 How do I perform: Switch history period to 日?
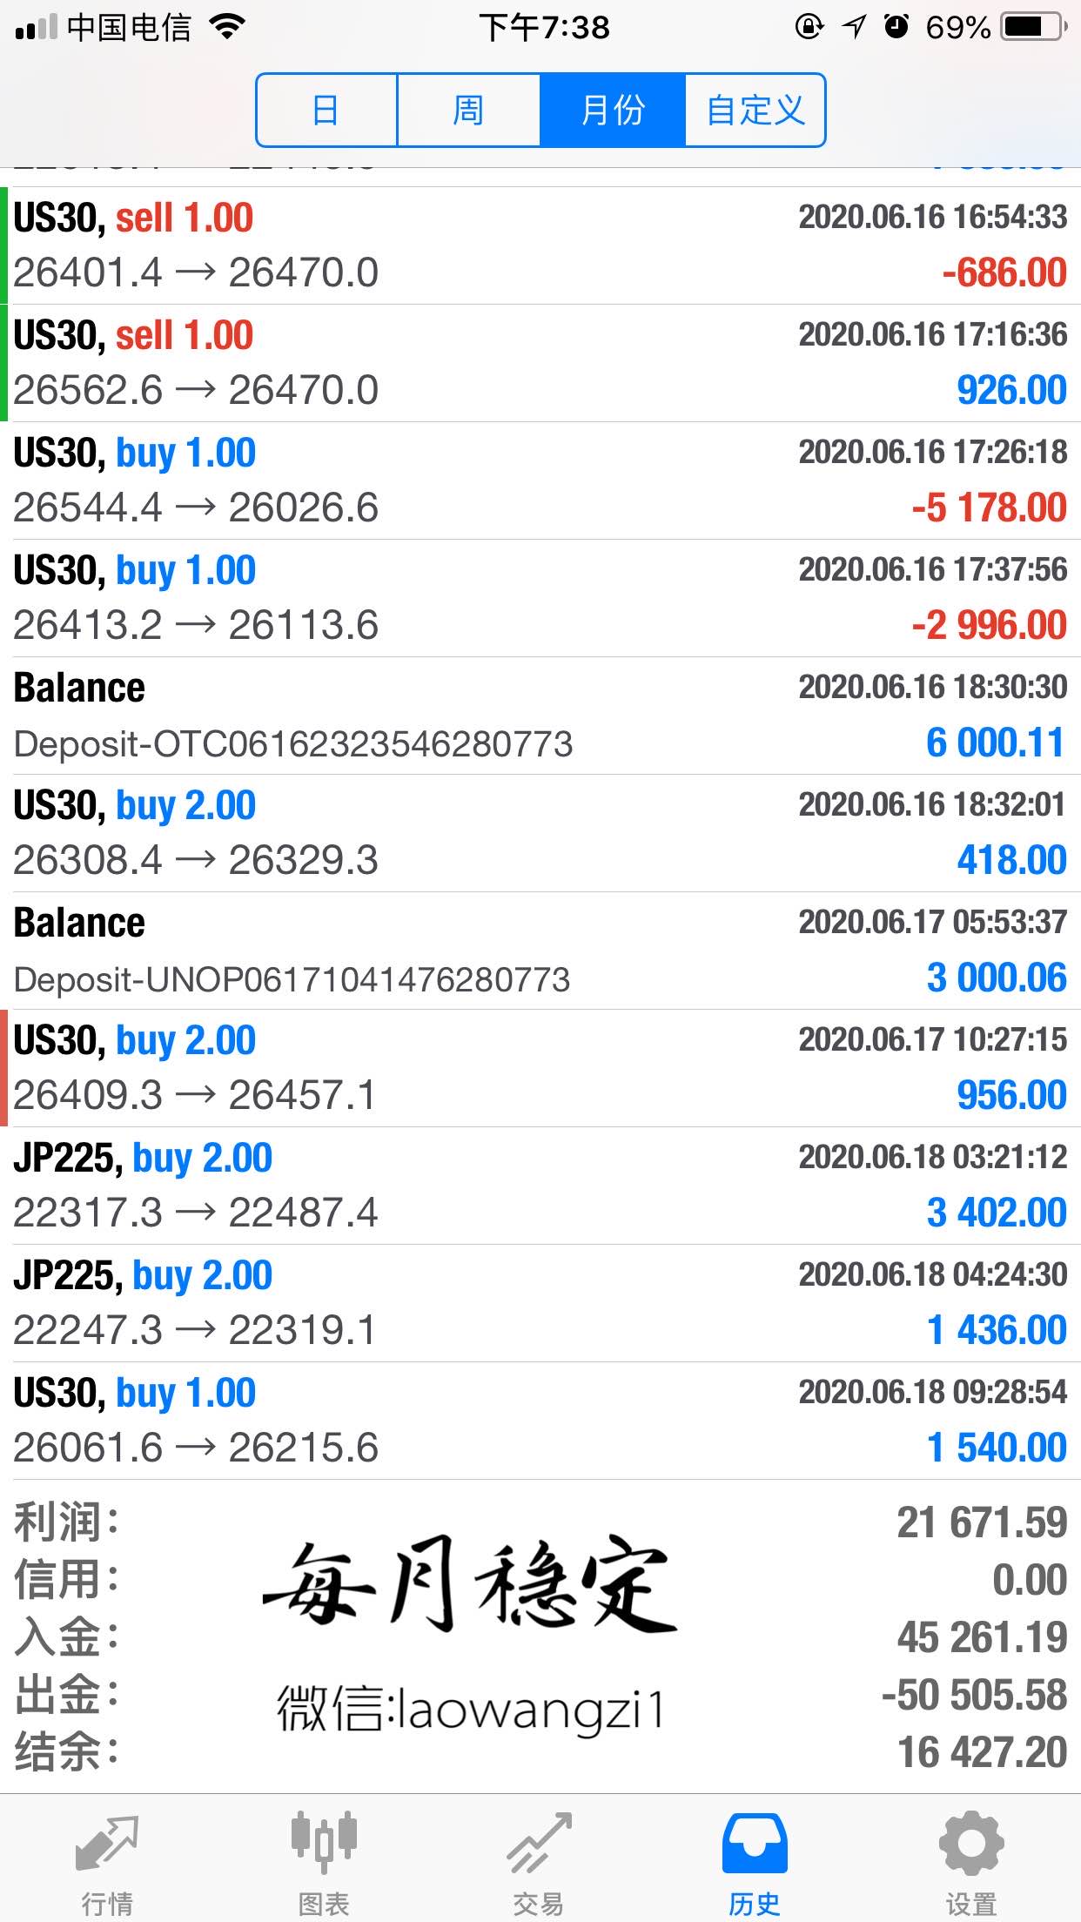(x=326, y=111)
